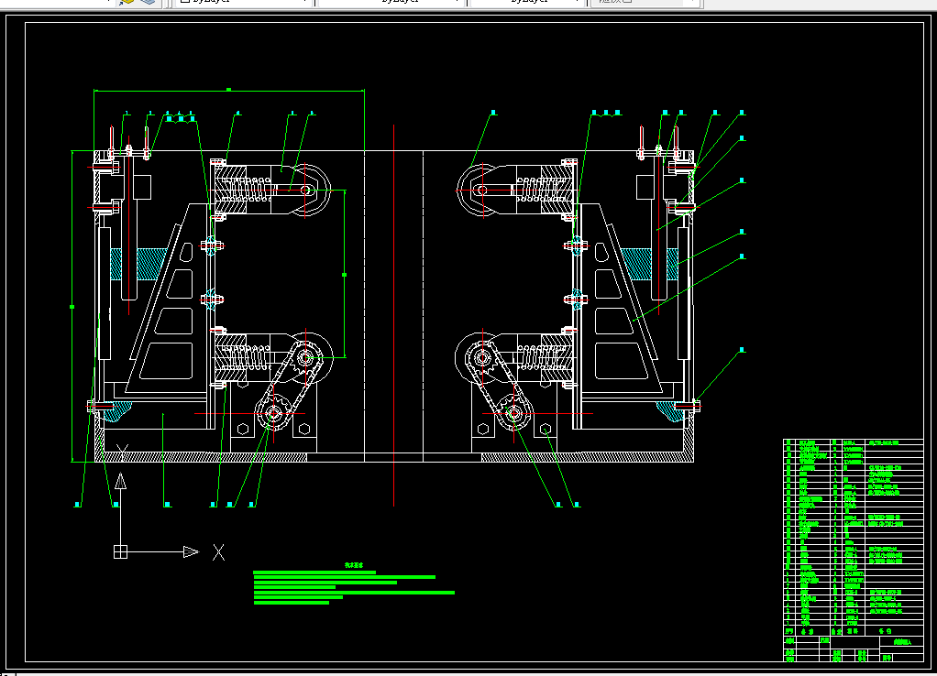Open the color ByLayer dropdown
The height and width of the screenshot is (676, 937).
coord(241,2)
